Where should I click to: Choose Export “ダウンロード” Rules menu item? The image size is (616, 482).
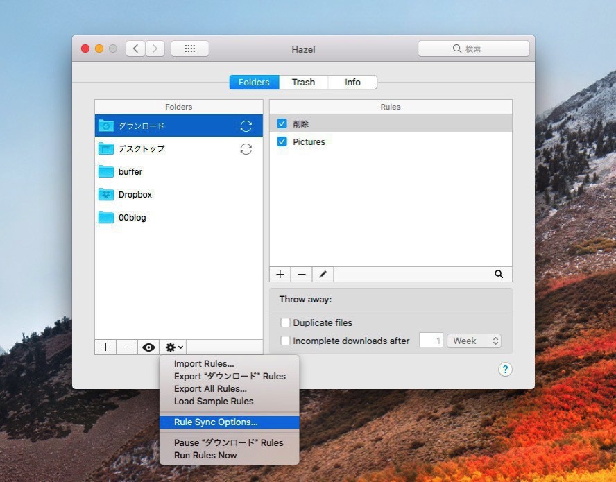[x=230, y=377]
